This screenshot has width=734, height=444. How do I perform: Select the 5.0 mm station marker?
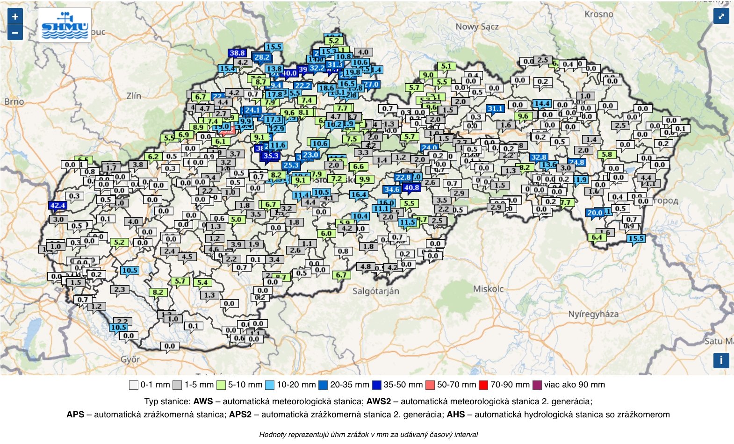pos(237,219)
